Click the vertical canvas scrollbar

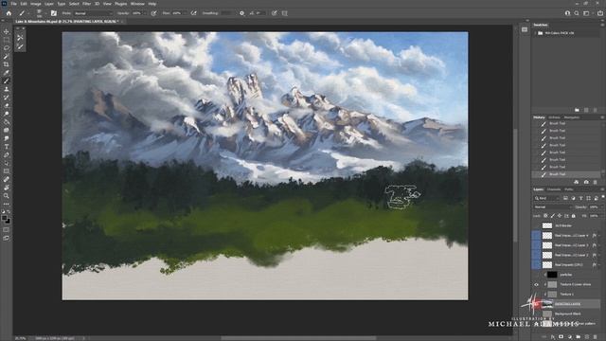tap(515, 186)
